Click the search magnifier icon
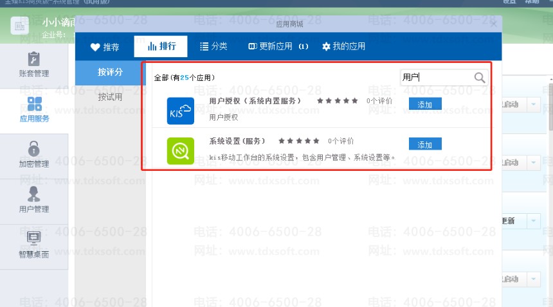Viewport: 553px width, 307px height. click(x=480, y=78)
